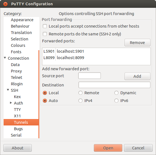Select the Remote forwarding radio button
This screenshot has width=156, height=155.
(x=81, y=93)
